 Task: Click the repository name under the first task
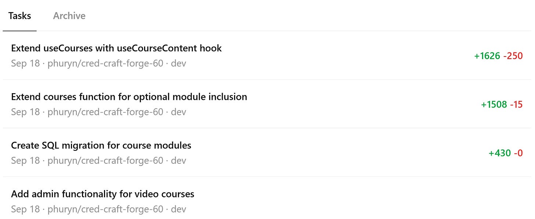coord(105,63)
